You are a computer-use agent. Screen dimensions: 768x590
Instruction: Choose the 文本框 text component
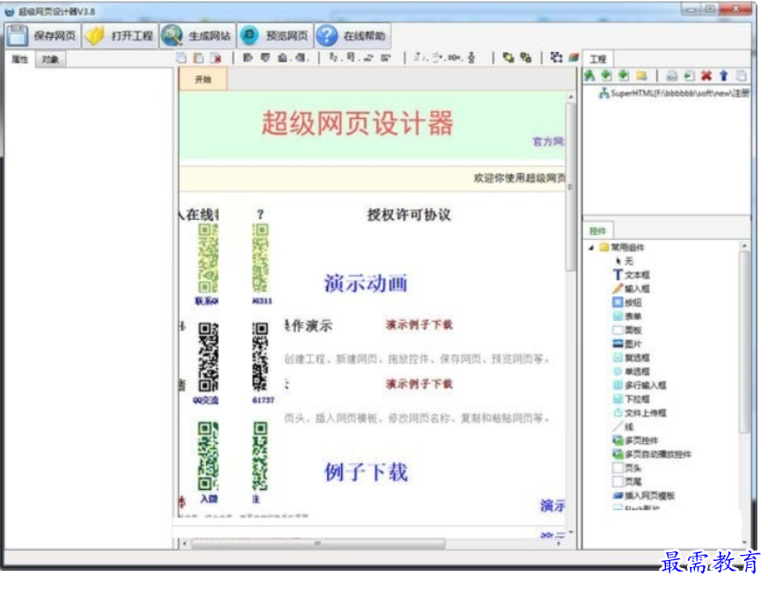(631, 274)
